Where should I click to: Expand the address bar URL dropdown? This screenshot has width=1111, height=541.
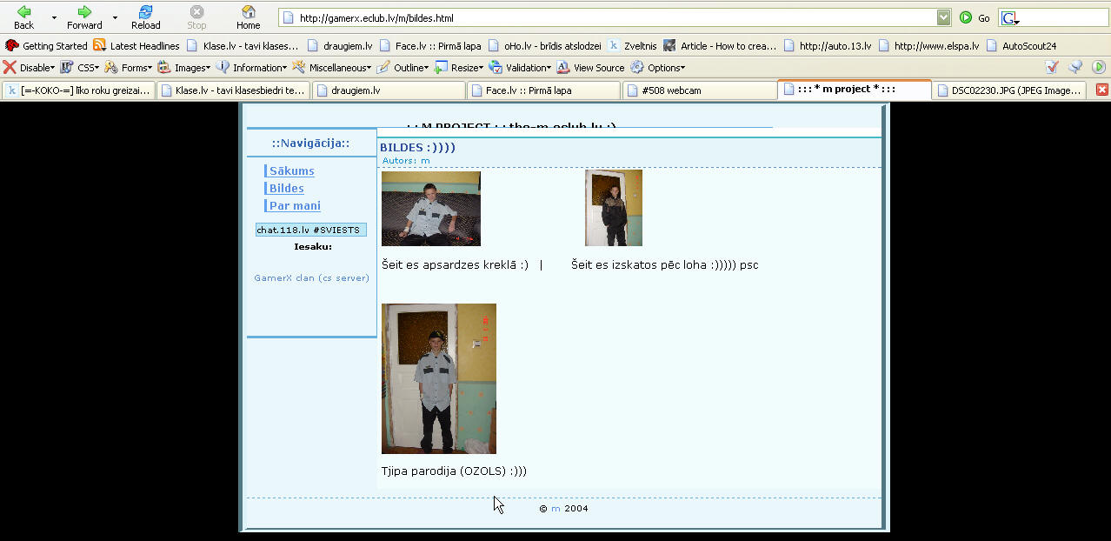[943, 17]
